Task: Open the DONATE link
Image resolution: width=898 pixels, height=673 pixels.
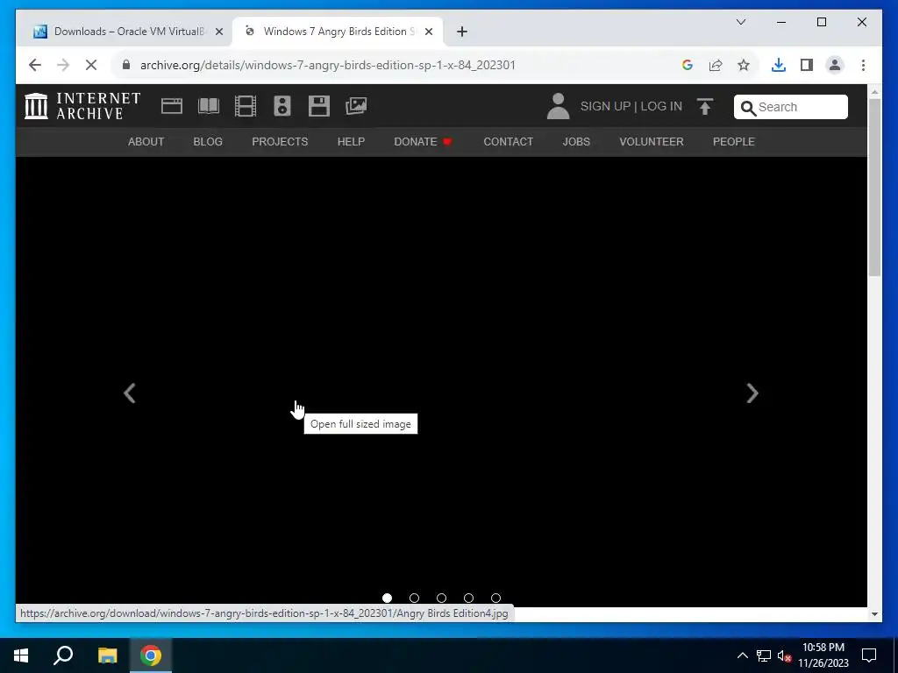Action: pyautogui.click(x=423, y=142)
